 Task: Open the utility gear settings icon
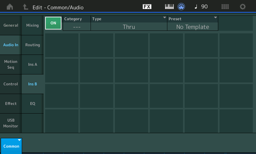point(243,6)
